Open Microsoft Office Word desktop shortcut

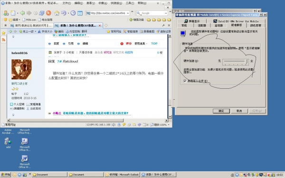[x=25, y=161]
